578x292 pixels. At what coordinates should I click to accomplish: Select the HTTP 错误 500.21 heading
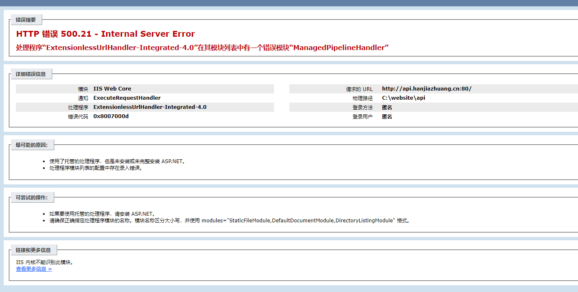[105, 34]
